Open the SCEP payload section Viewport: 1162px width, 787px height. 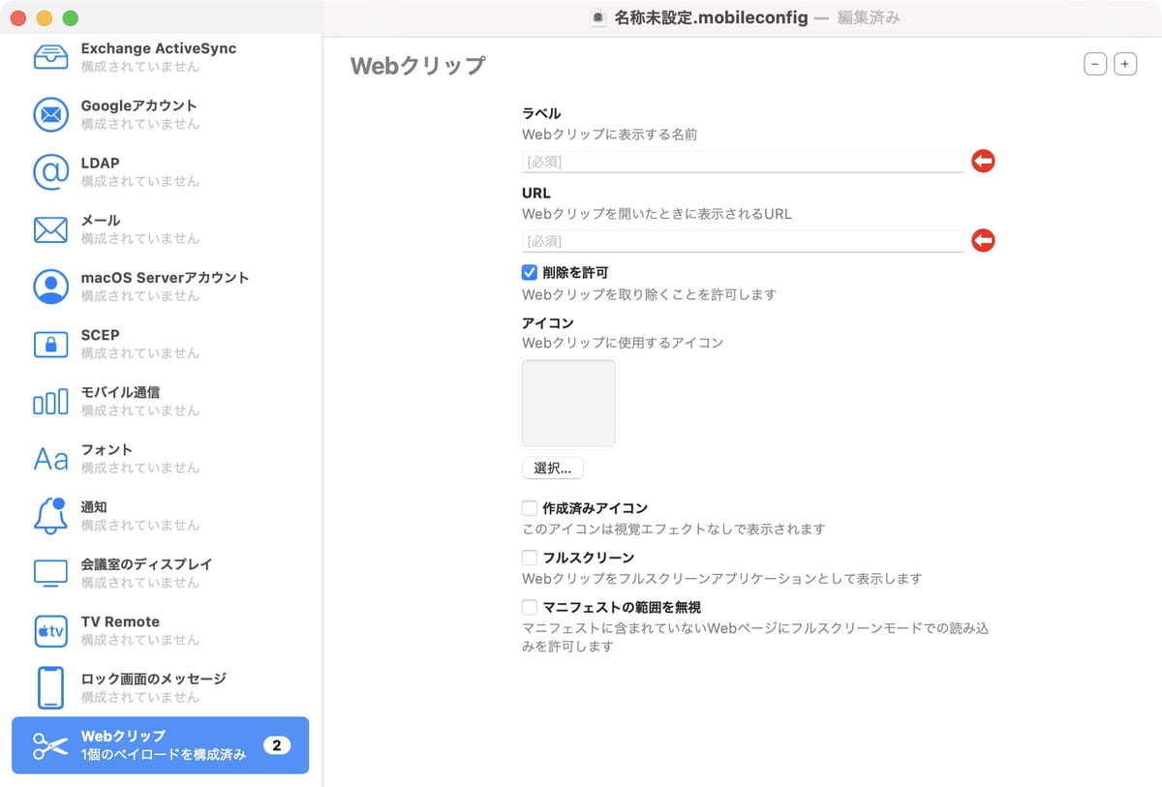pyautogui.click(x=161, y=344)
